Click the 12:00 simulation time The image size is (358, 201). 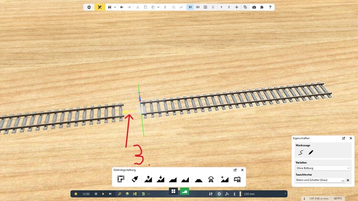86,194
